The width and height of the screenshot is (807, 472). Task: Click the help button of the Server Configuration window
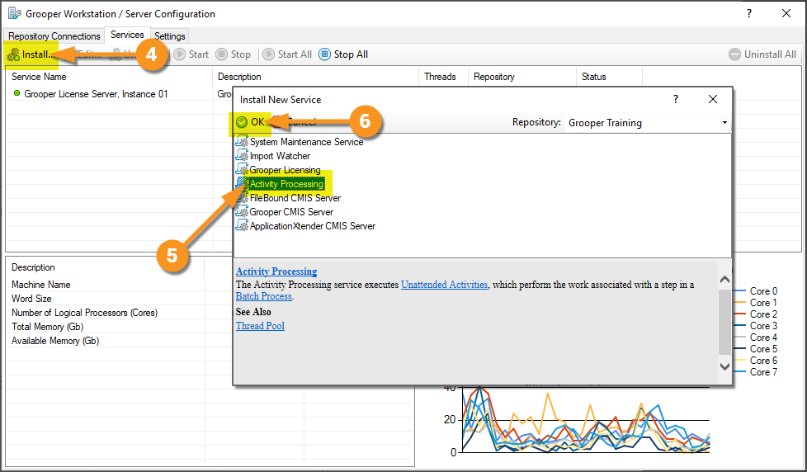749,14
